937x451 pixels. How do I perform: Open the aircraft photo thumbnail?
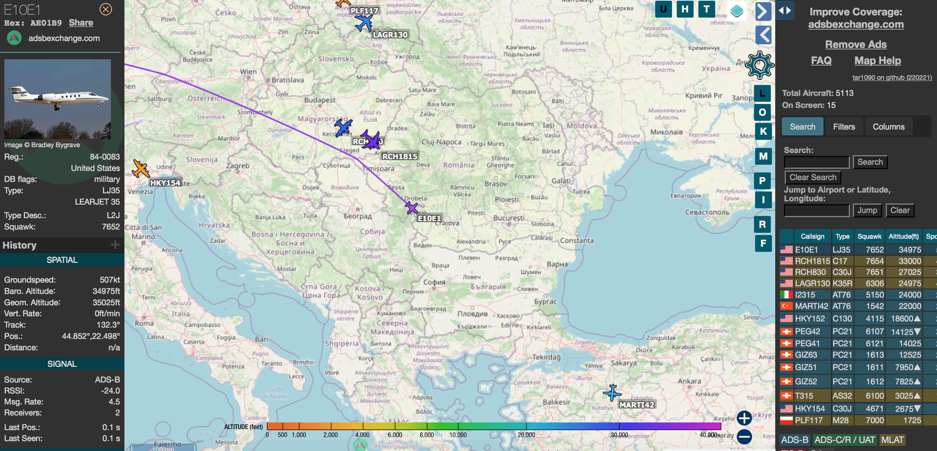(57, 99)
